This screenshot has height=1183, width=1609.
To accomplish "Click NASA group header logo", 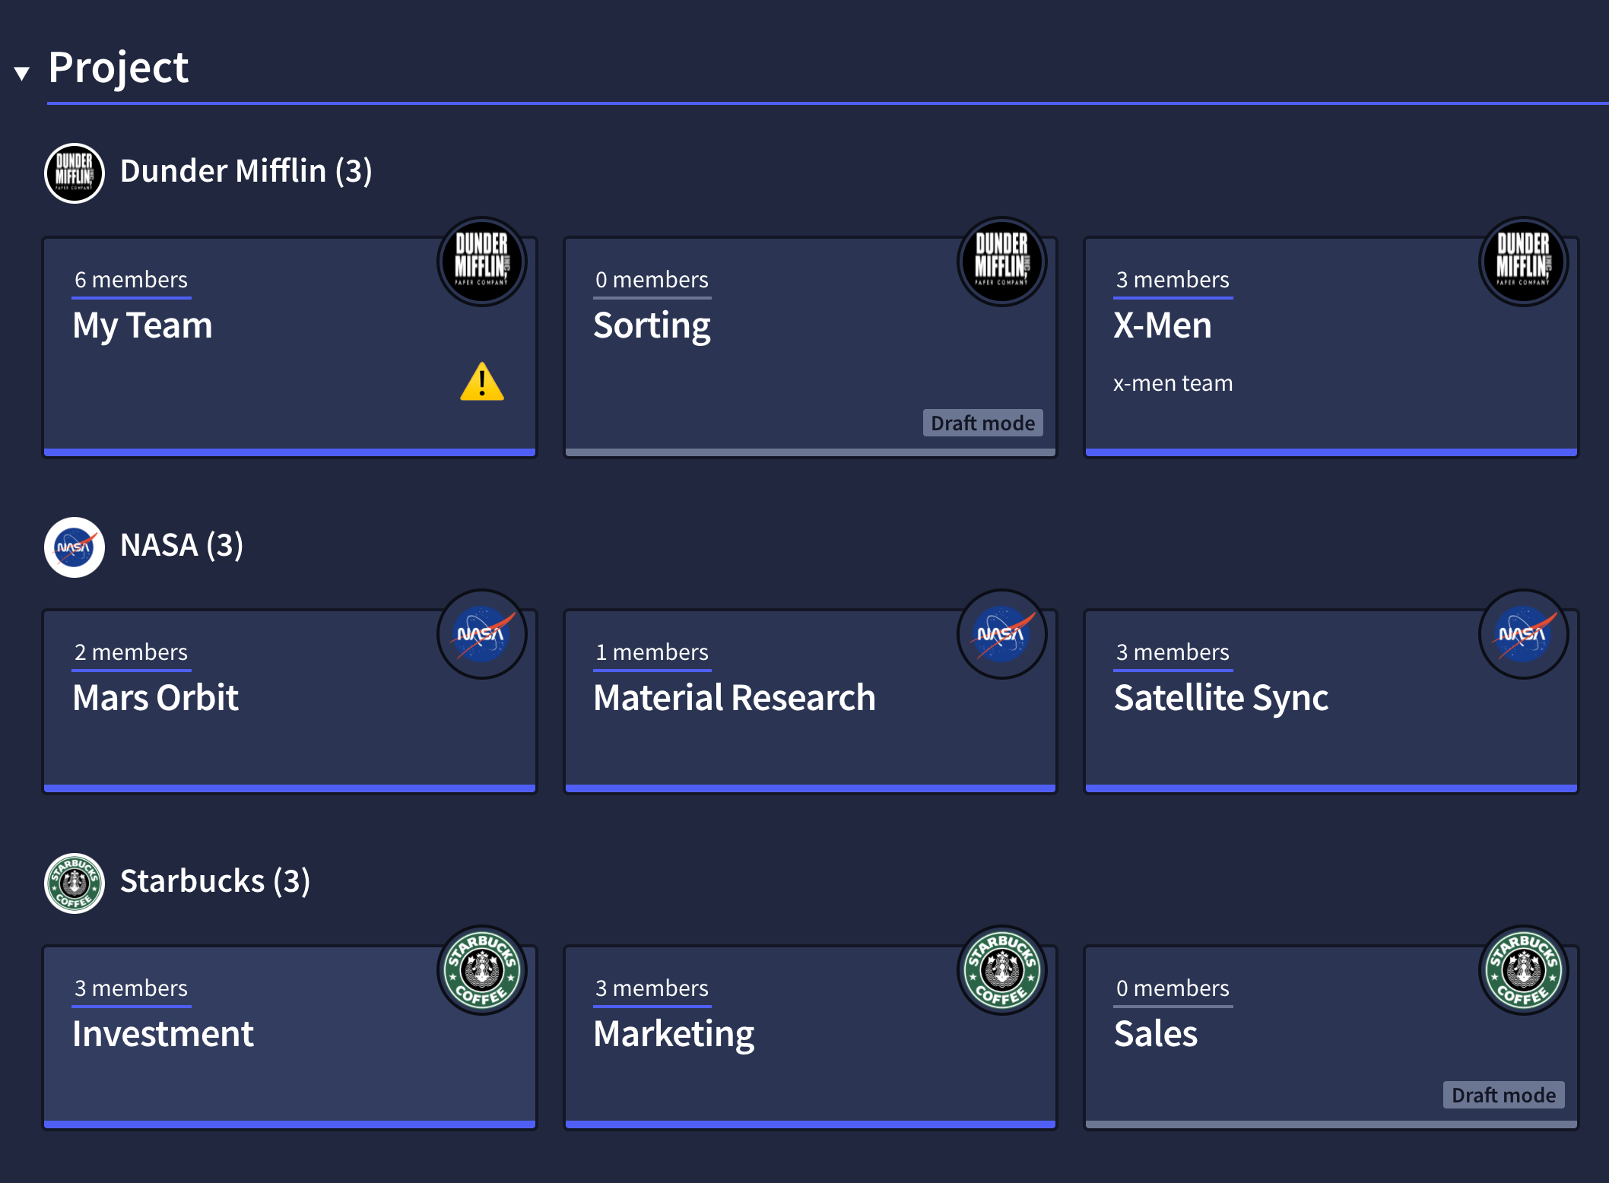I will click(x=75, y=547).
